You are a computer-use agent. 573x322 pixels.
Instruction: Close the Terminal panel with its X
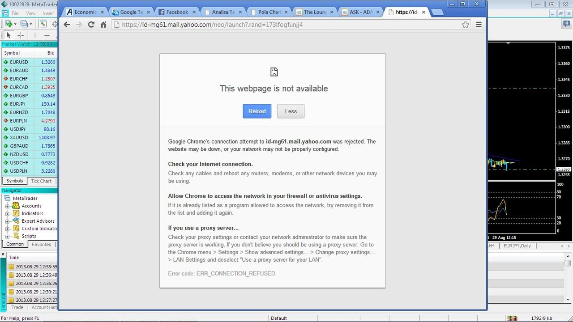(3, 254)
